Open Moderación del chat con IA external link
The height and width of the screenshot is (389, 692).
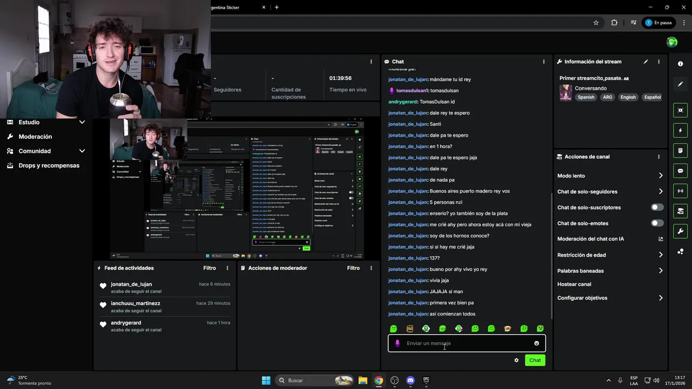[661, 239]
